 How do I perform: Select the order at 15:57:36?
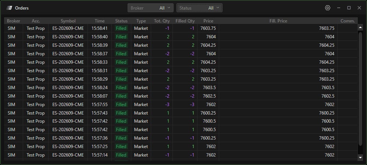pyautogui.click(x=181, y=138)
